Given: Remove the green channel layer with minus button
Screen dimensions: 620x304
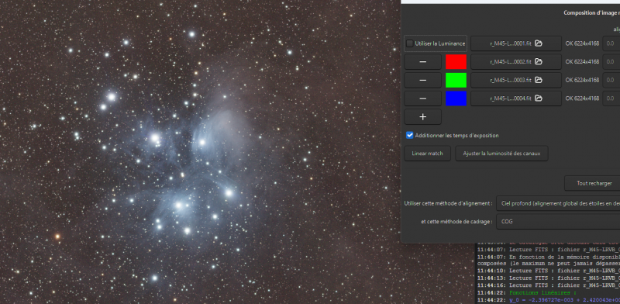Looking at the screenshot, I should tap(422, 80).
